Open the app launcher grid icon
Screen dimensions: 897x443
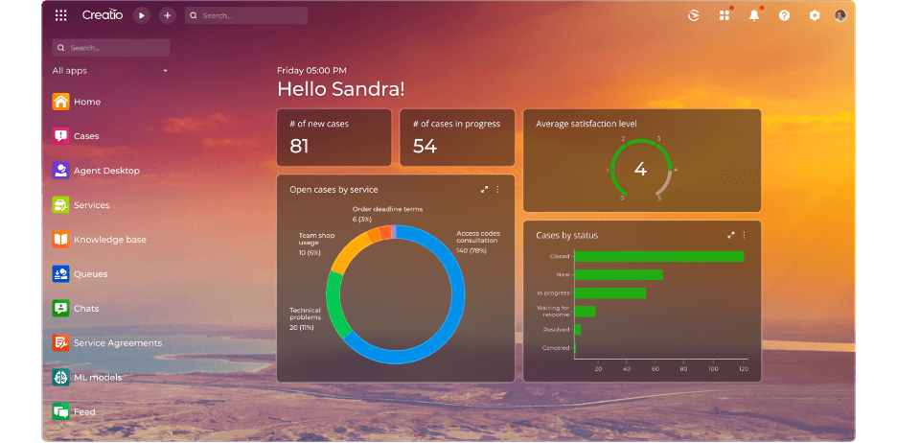tap(61, 15)
